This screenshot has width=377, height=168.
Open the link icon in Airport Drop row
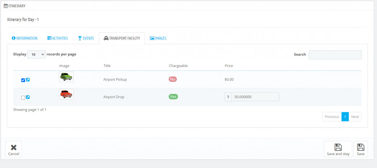coord(28,97)
